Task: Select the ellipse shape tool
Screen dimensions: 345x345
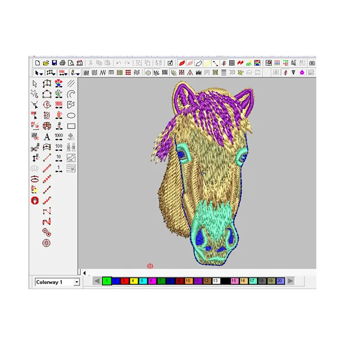Action: [71, 116]
